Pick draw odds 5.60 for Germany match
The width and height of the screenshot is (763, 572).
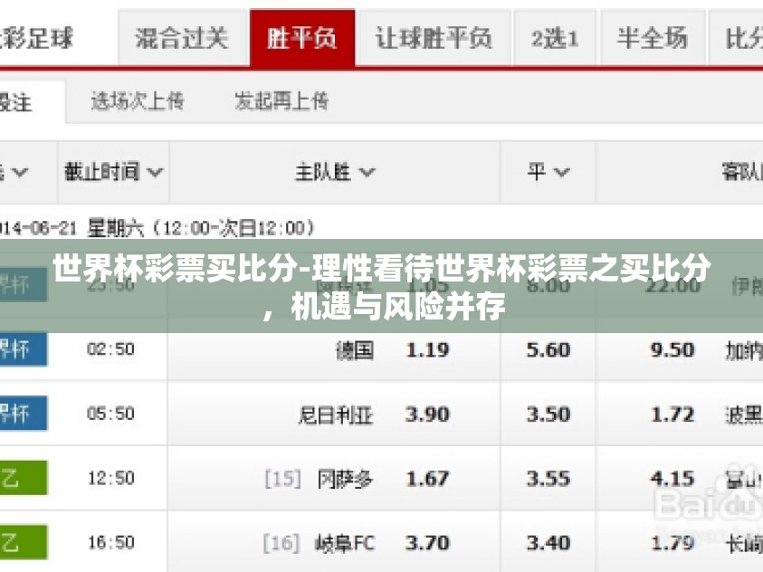548,349
